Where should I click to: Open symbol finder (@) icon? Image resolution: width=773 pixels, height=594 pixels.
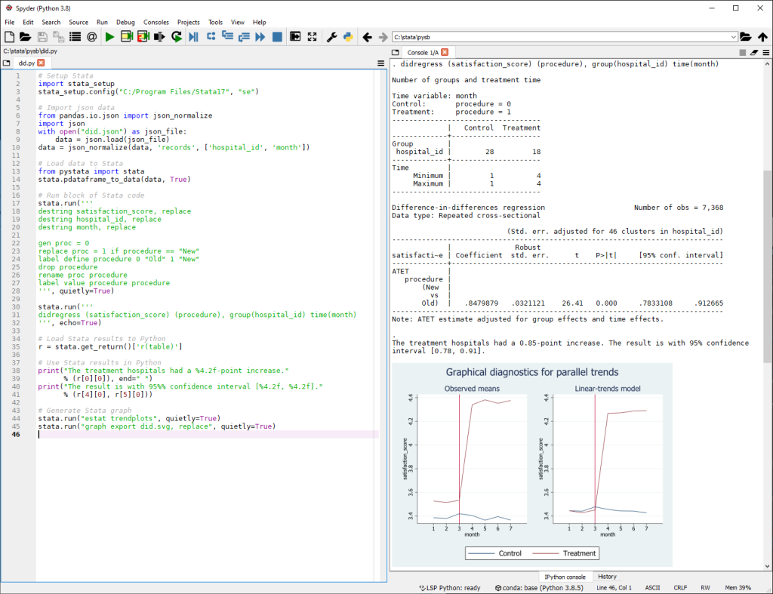(x=91, y=37)
